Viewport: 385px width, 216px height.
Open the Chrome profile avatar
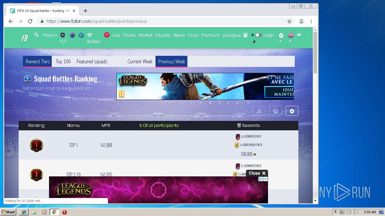pos(301,21)
